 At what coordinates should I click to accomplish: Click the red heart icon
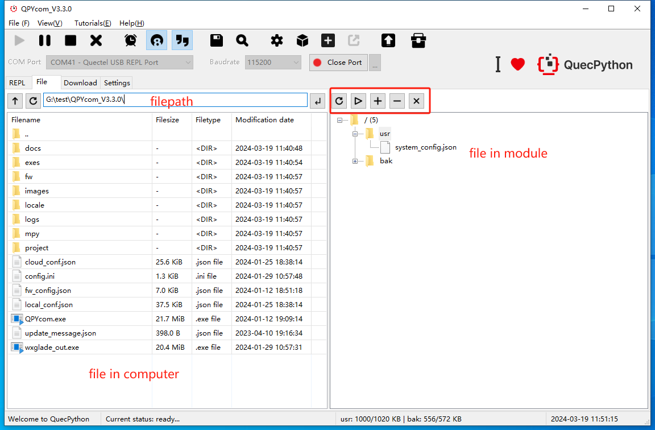click(x=518, y=64)
